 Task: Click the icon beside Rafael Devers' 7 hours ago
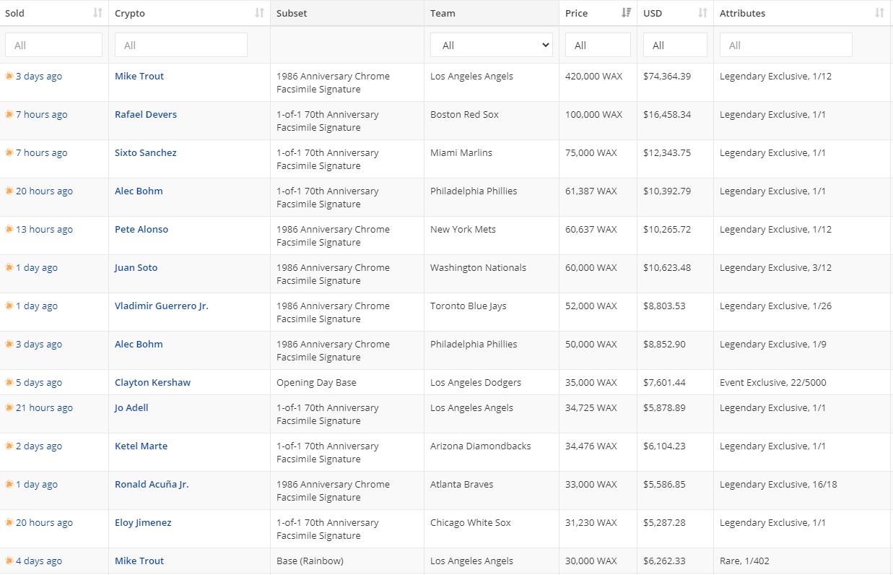tap(9, 114)
